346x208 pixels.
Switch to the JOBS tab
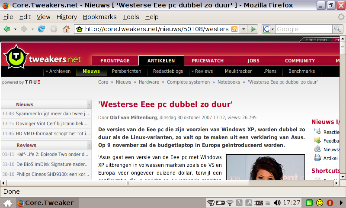click(x=253, y=61)
